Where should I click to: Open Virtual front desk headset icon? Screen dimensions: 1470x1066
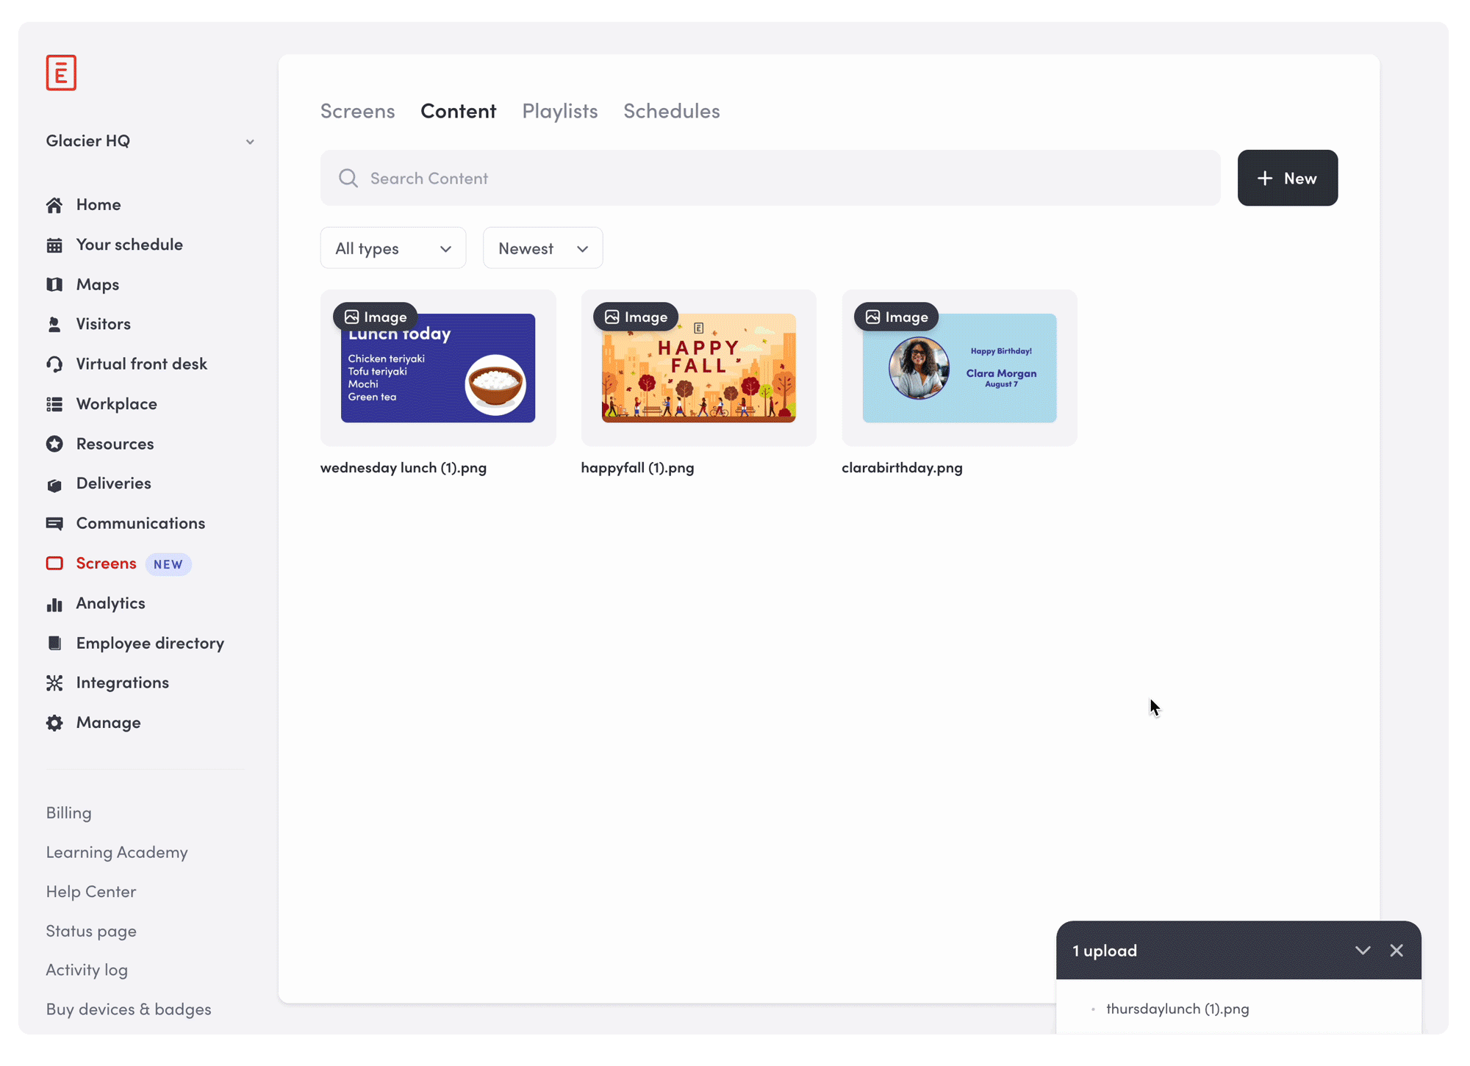point(54,364)
